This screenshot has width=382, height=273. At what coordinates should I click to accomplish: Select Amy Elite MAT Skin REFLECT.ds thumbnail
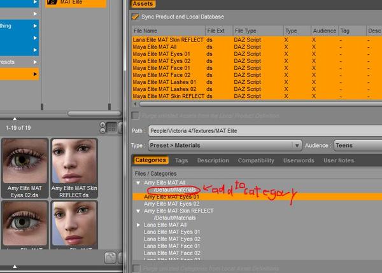pyautogui.click(x=74, y=168)
